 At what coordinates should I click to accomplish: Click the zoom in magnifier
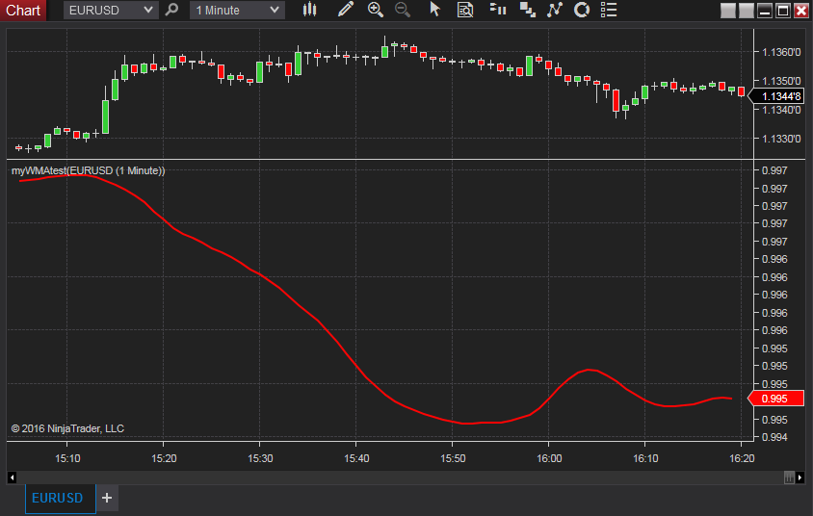pos(376,10)
